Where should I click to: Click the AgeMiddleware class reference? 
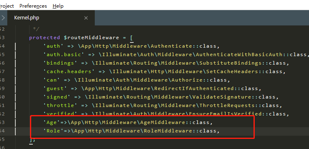pyautogui.click(x=163, y=122)
